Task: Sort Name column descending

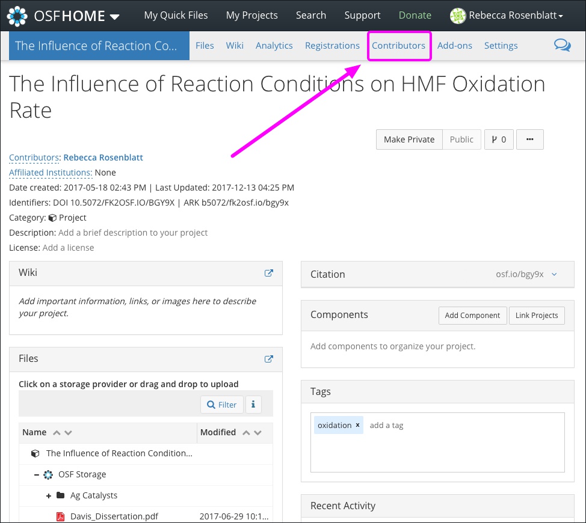Action: (68, 433)
